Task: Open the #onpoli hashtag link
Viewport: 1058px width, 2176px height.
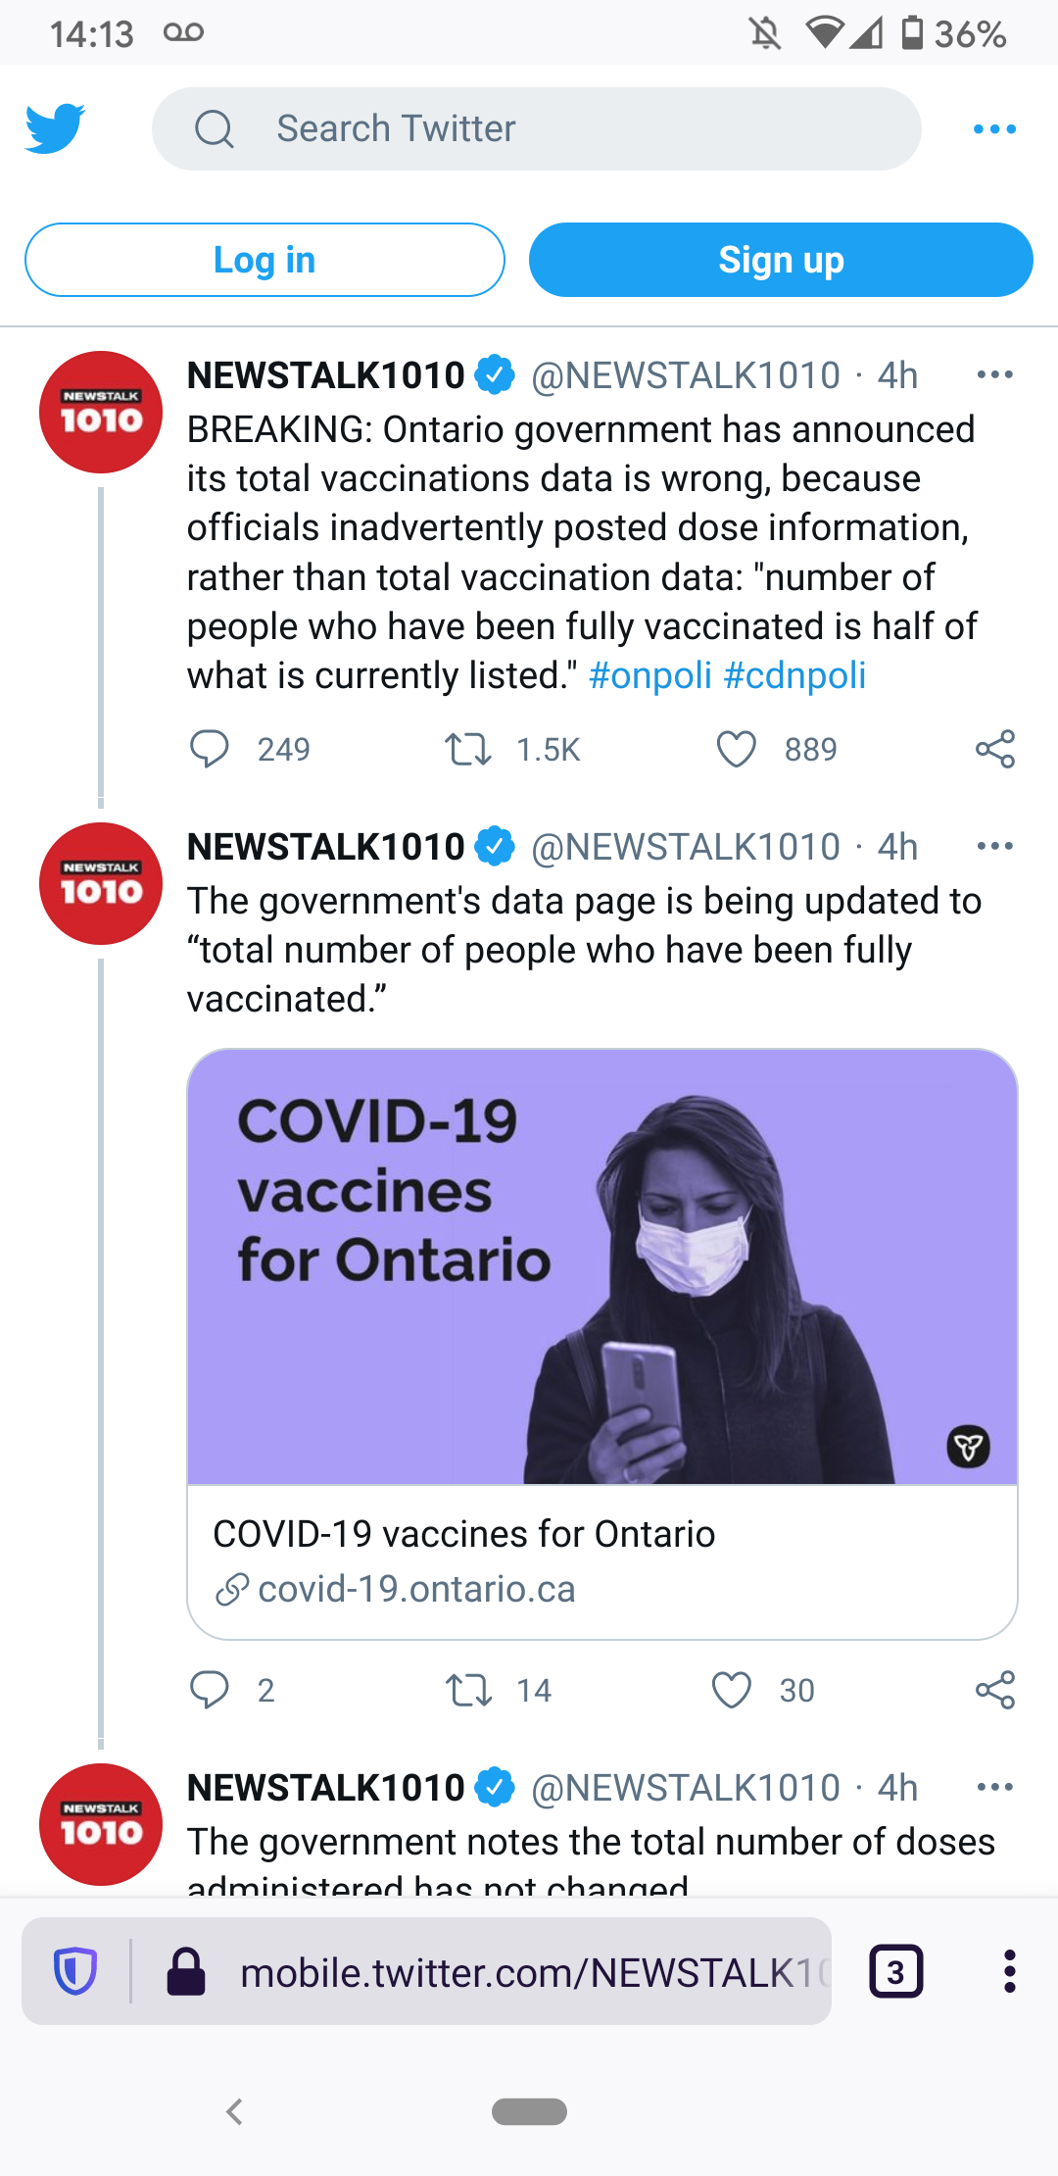Action: 649,675
